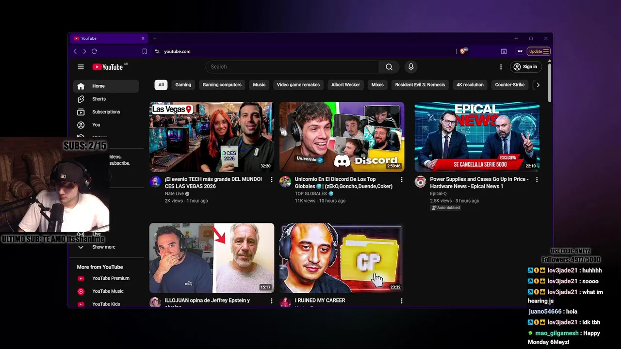621x349 pixels.
Task: Click the Auto-dubbed badge
Action: point(445,207)
